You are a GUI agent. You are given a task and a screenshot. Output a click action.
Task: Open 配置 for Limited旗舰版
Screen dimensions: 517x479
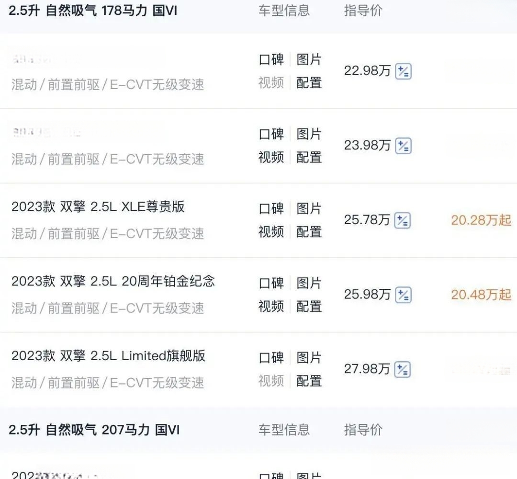tap(309, 381)
